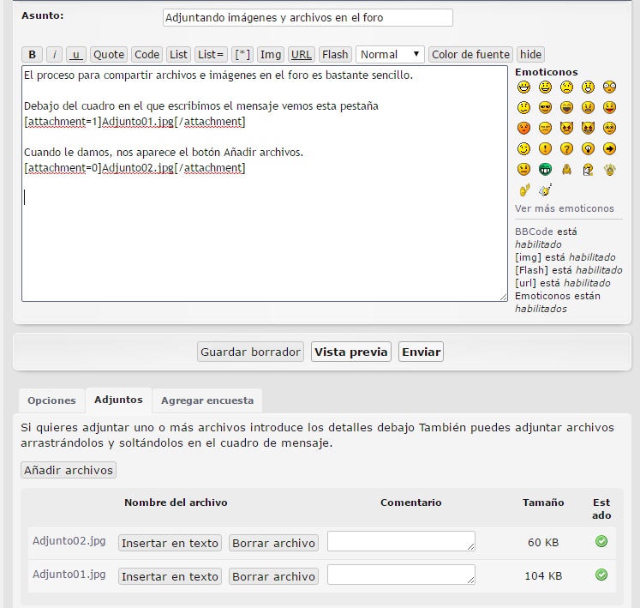Apply underline with the u button
Viewport: 640px width, 608px height.
(x=76, y=54)
